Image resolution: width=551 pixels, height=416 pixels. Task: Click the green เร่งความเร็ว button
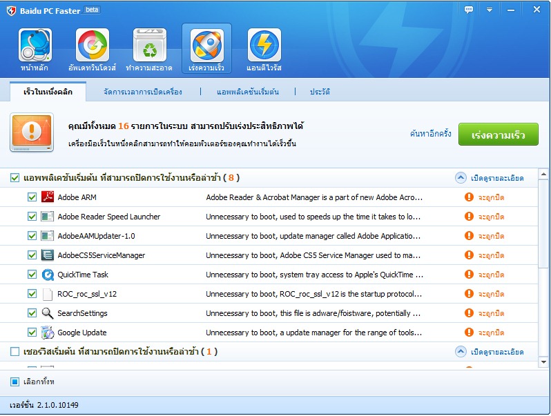(x=498, y=134)
